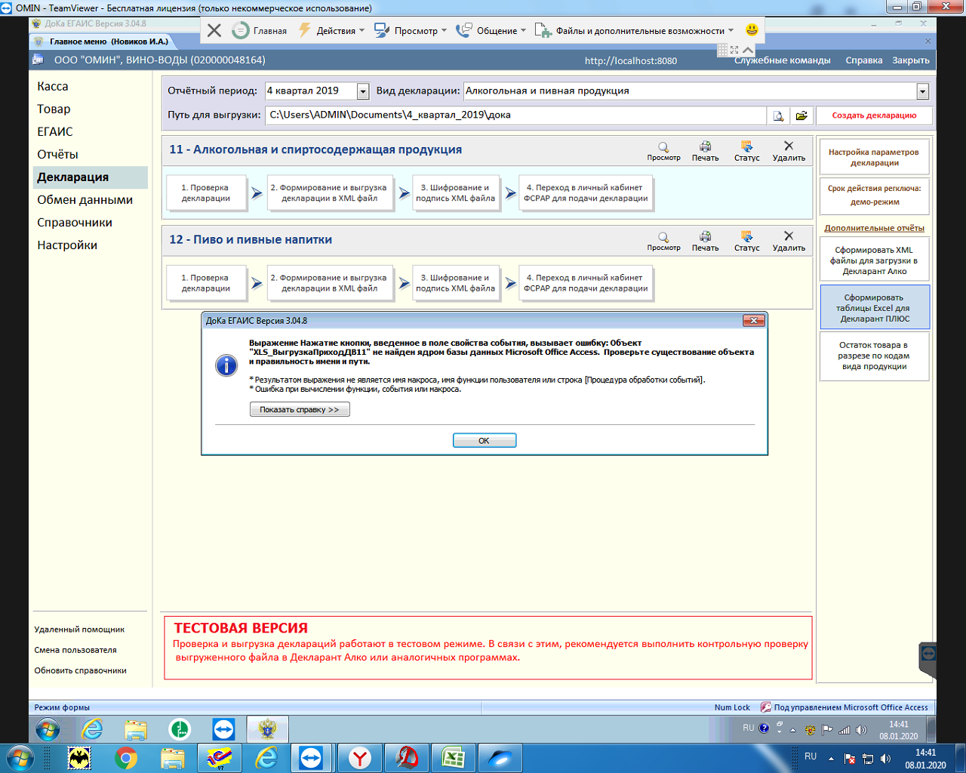Click the file preview icon beside export path

[x=778, y=115]
